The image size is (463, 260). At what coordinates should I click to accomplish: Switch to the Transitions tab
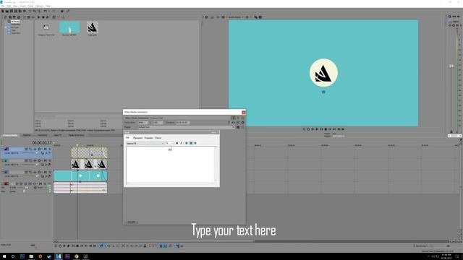coord(42,135)
